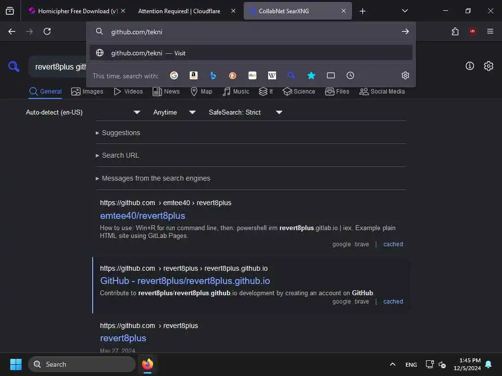Viewport: 502px width, 376px height.
Task: Close the CollabNet SearXNG tab
Action: pos(344,11)
